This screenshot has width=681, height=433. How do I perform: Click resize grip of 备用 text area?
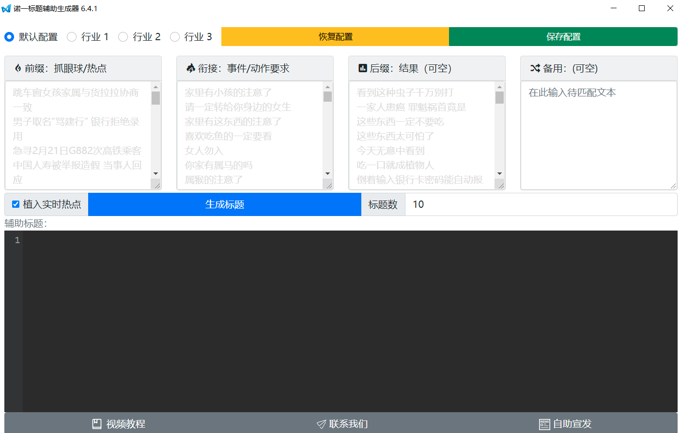click(x=673, y=186)
